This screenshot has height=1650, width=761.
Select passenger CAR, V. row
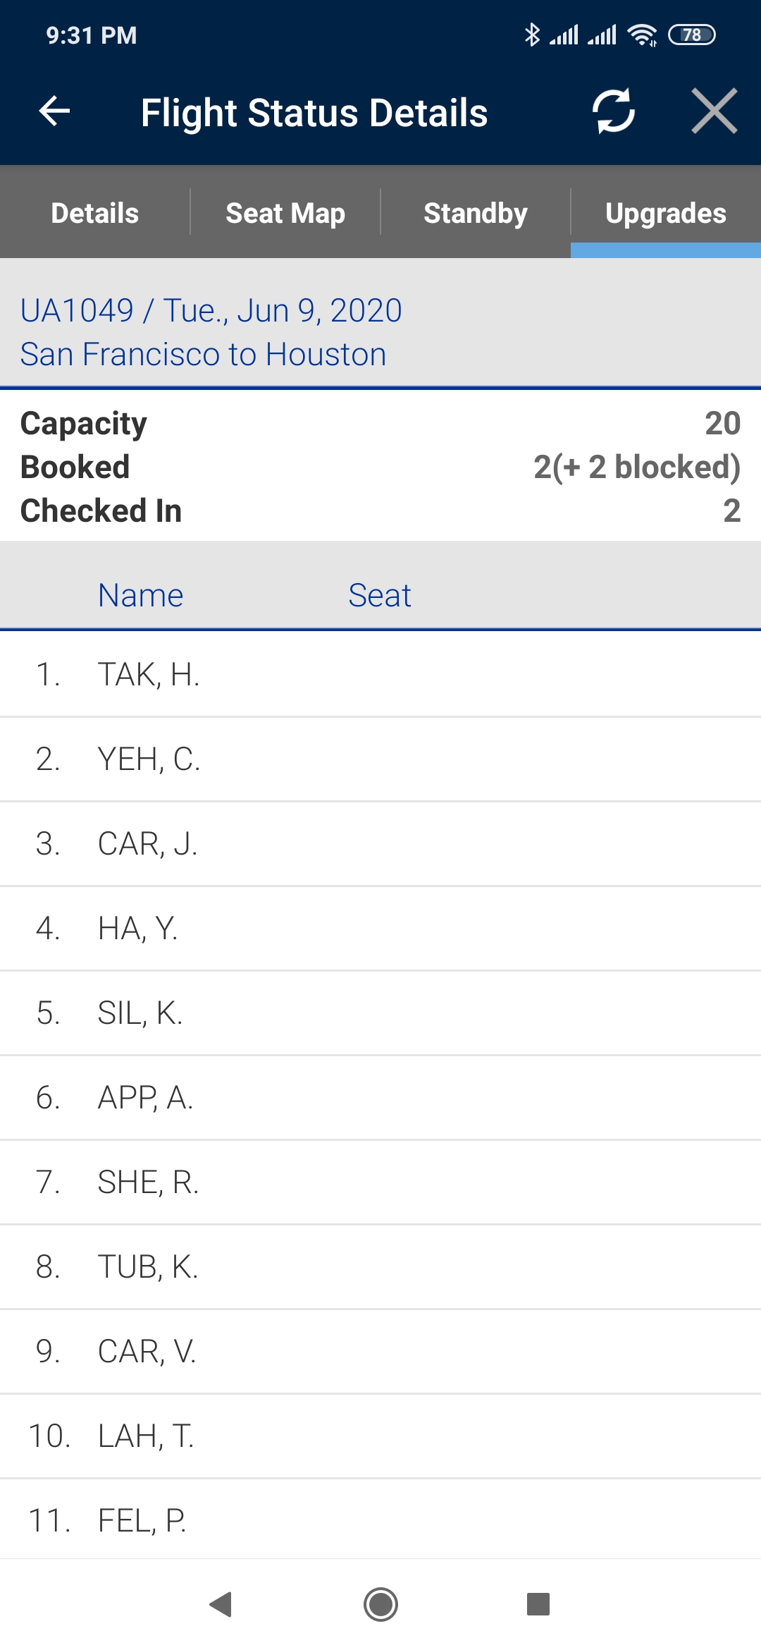380,1352
